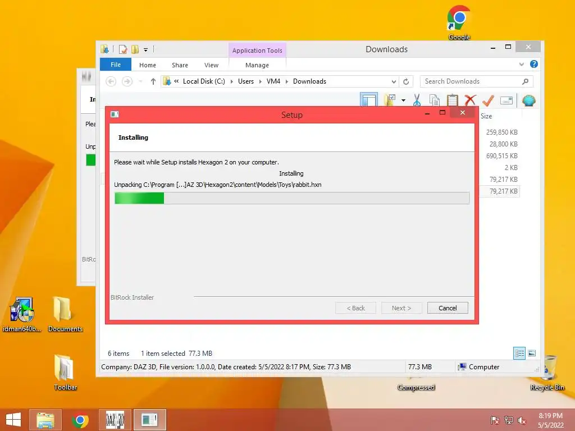Open File Explorer from the taskbar
Viewport: 575px width, 431px height.
(x=45, y=420)
